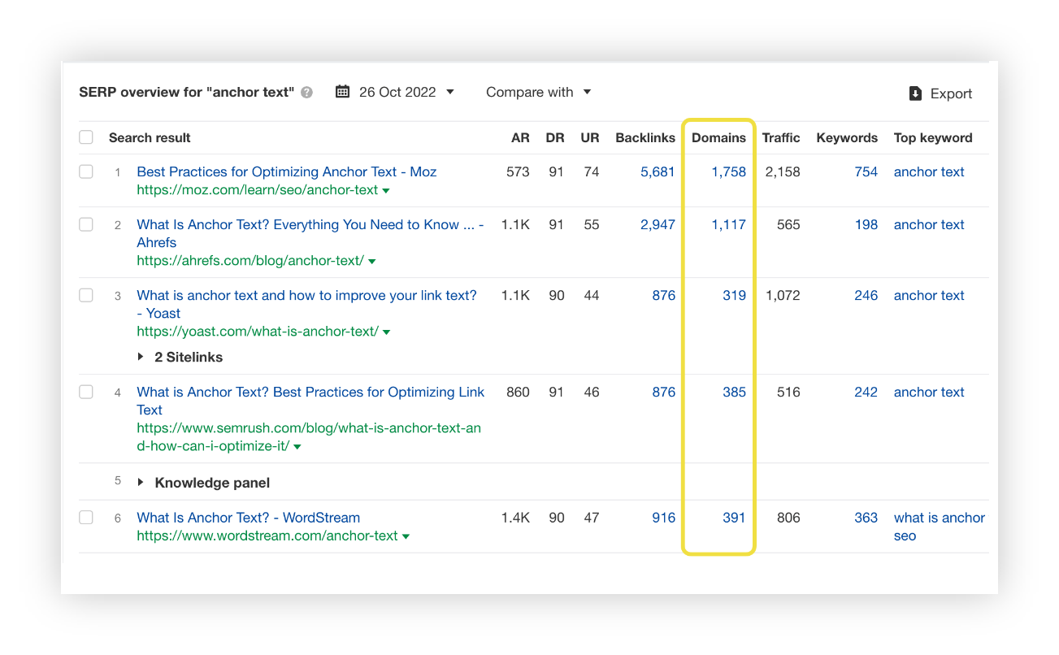
Task: Open the Compare with dropdown
Action: click(538, 92)
